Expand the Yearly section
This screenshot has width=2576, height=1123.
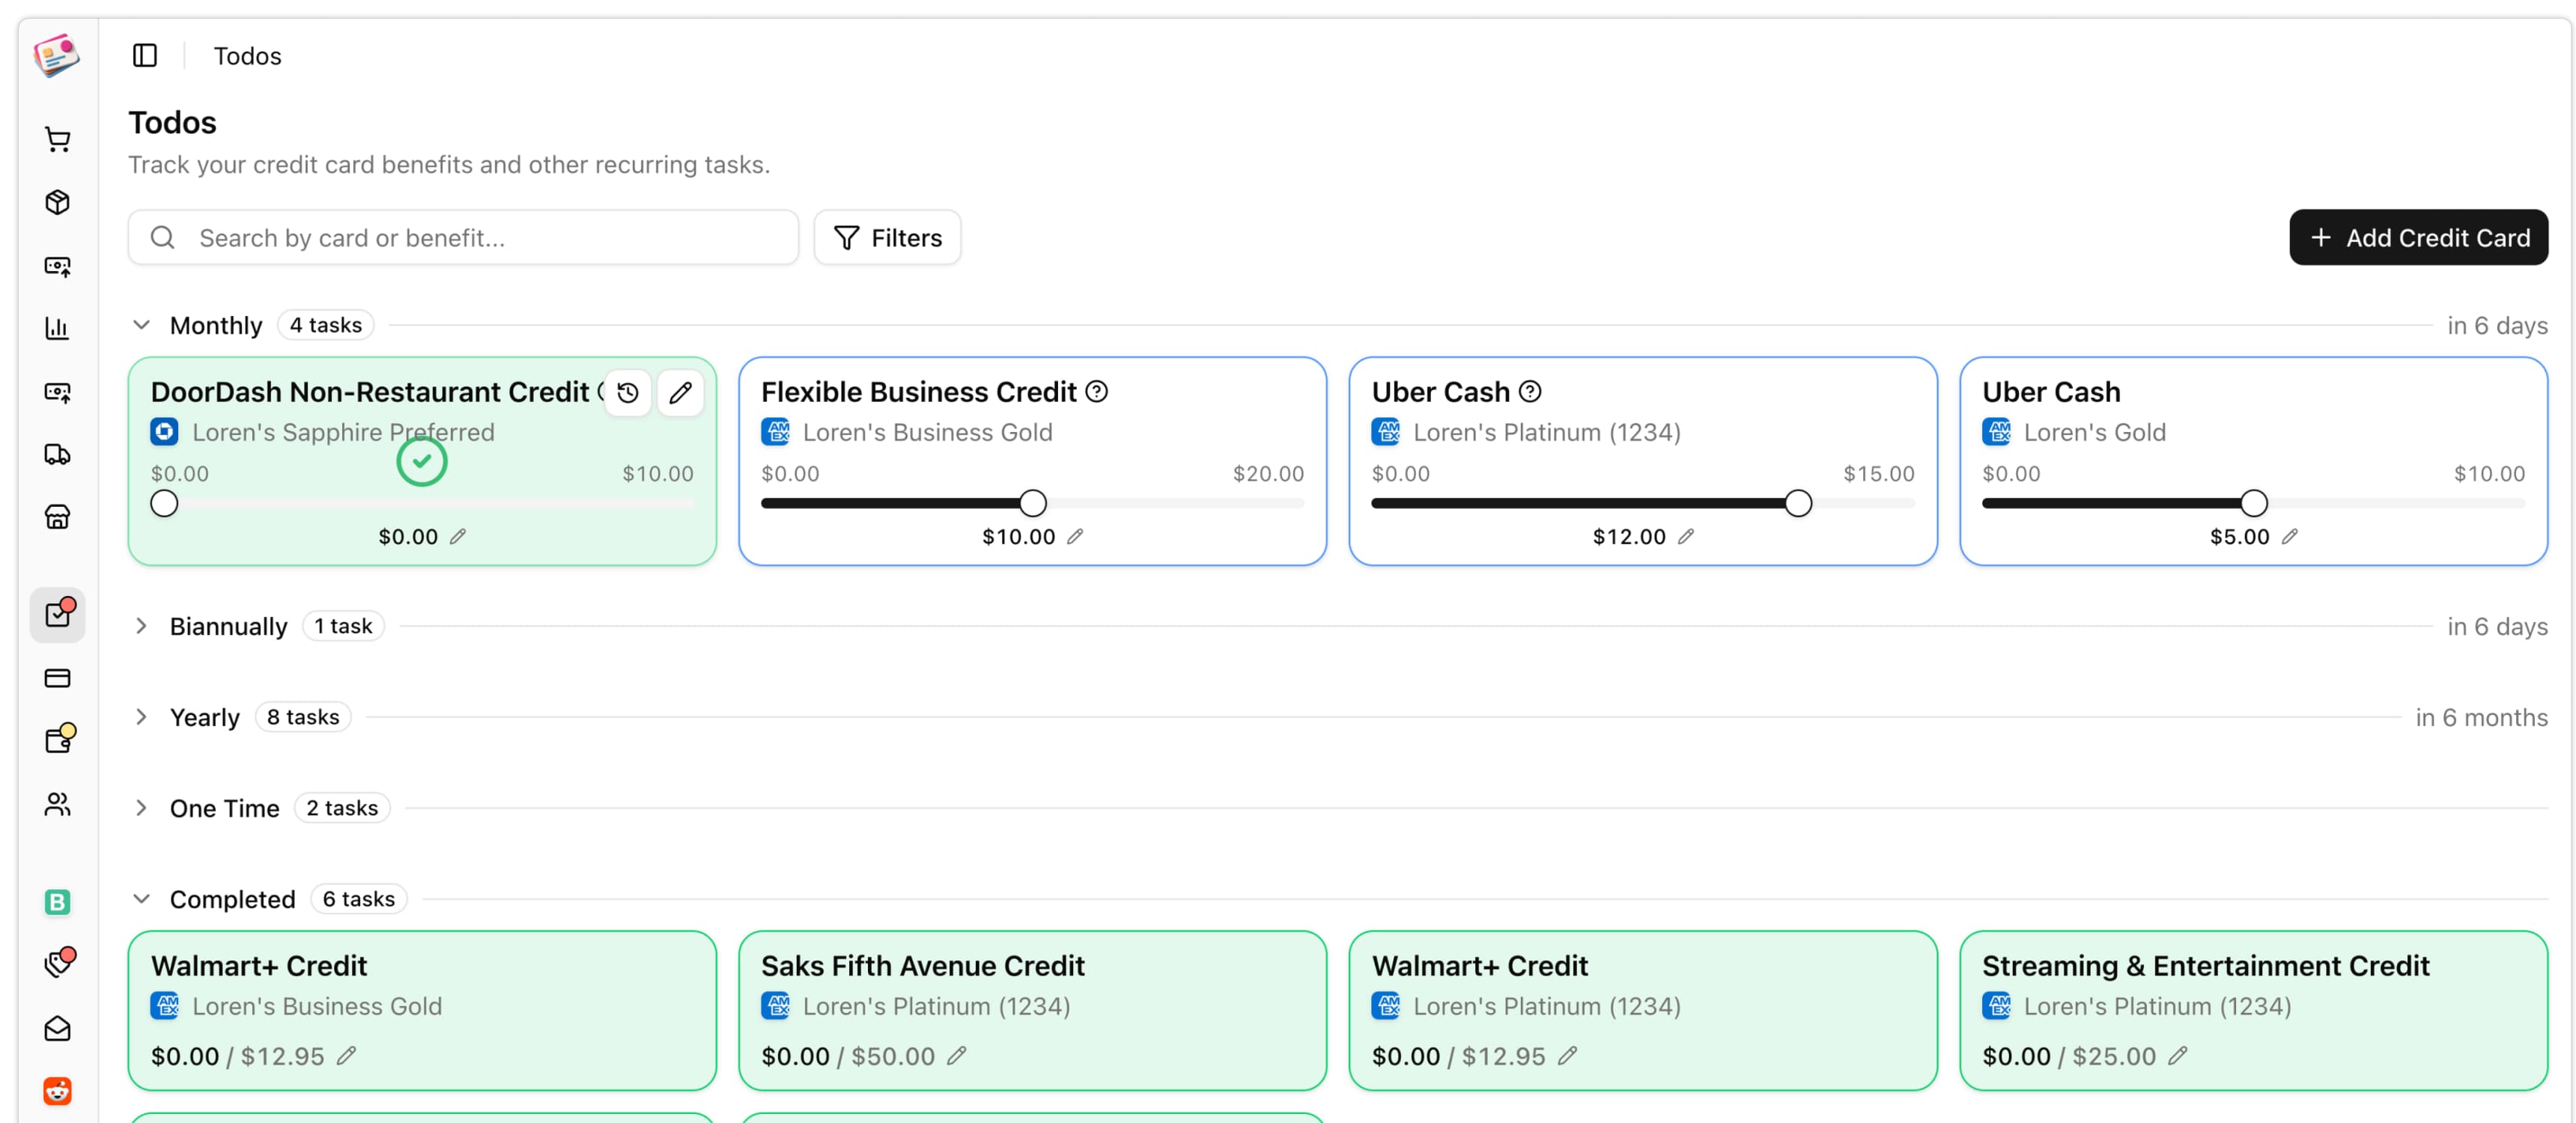pos(142,717)
